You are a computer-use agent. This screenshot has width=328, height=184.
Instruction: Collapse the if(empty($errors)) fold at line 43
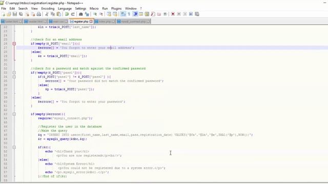(14, 114)
